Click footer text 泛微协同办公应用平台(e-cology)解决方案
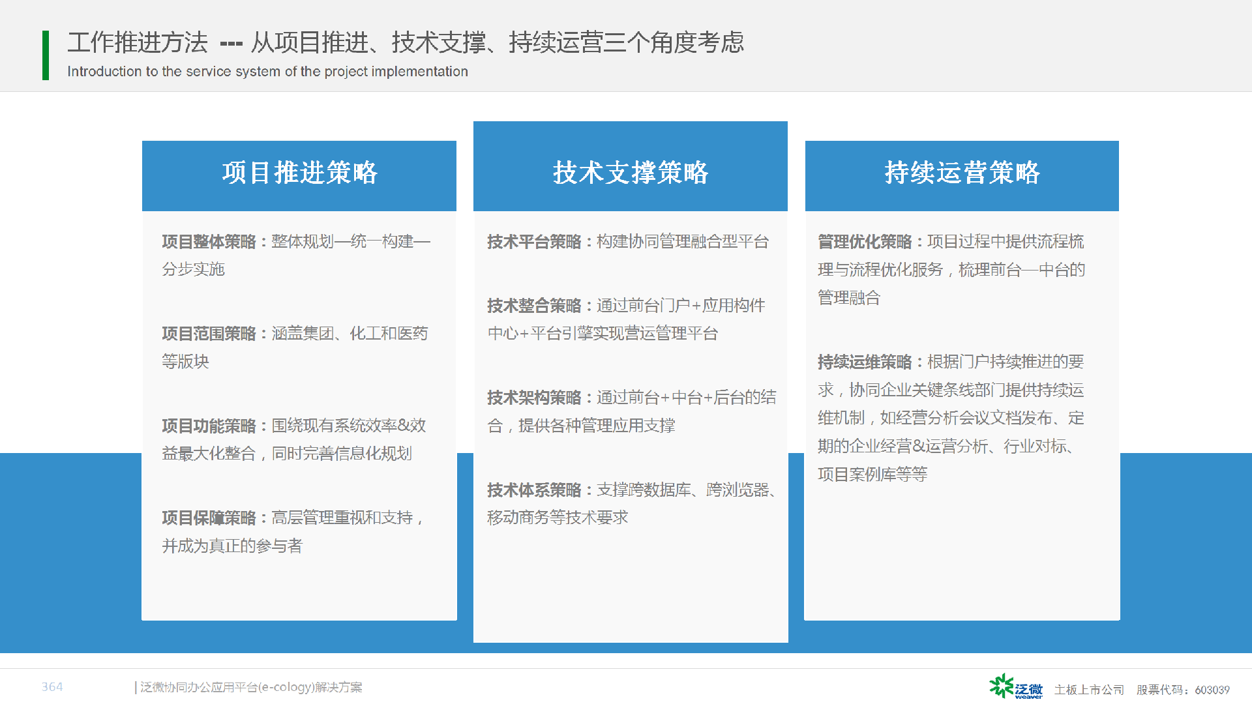 tap(251, 687)
